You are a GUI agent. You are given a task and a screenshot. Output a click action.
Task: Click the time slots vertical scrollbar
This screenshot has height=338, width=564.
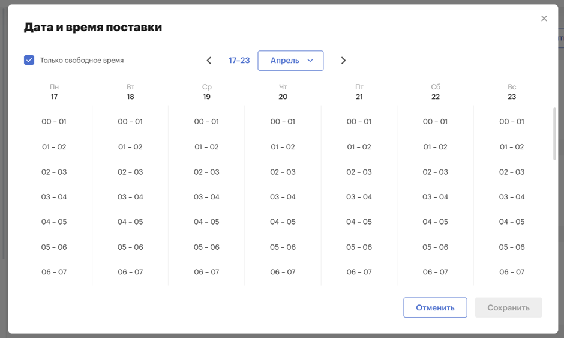point(554,133)
